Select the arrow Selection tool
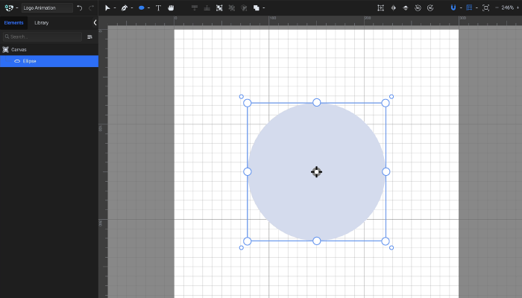This screenshot has width=522, height=298. pyautogui.click(x=107, y=7)
